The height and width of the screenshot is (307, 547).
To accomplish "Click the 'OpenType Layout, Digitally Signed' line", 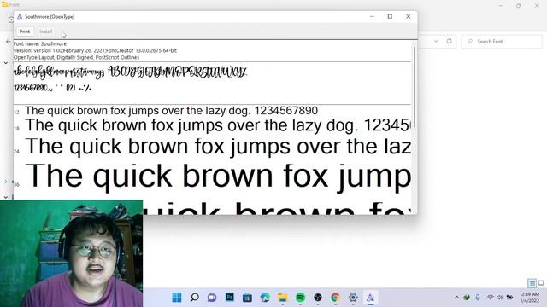I will coord(76,57).
